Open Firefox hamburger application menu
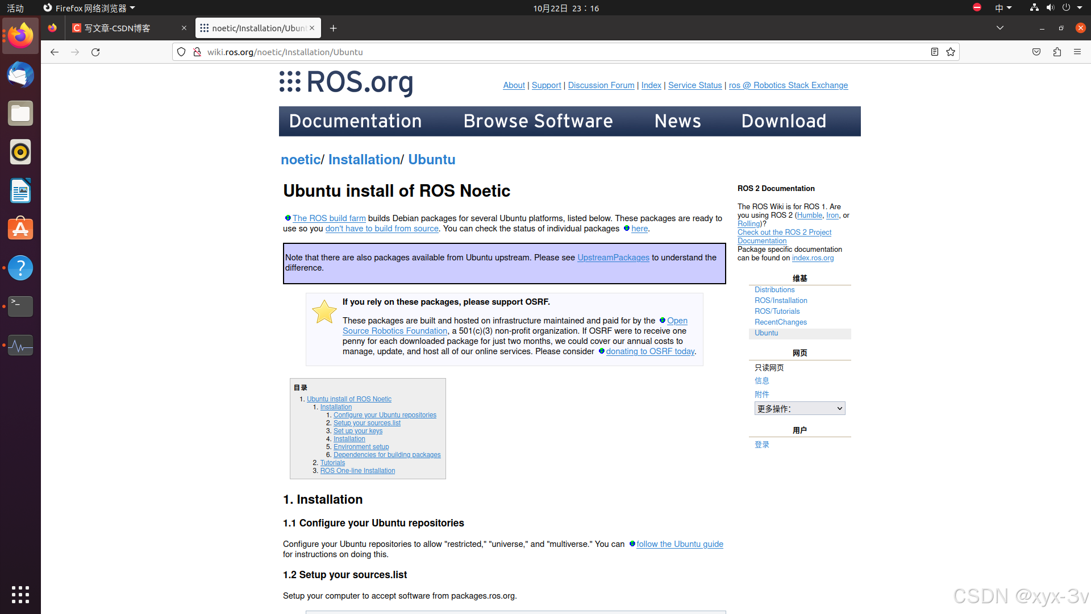The width and height of the screenshot is (1091, 614). pyautogui.click(x=1077, y=52)
